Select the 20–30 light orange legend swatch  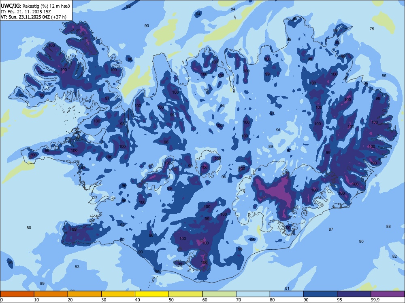pyautogui.click(x=85, y=294)
